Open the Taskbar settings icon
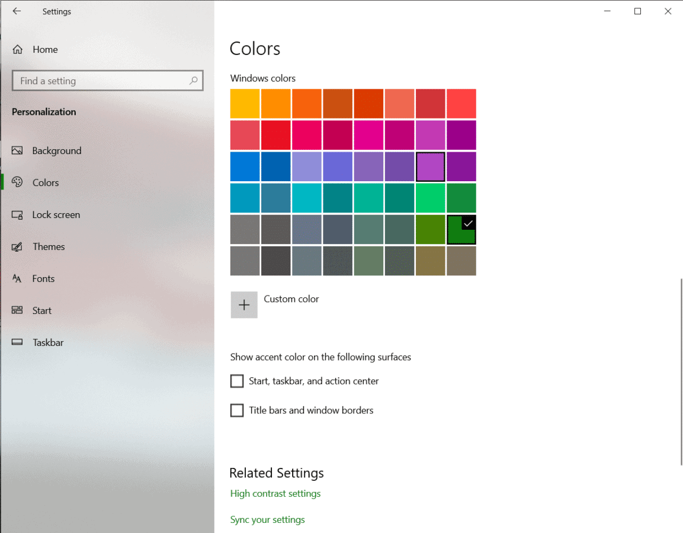This screenshot has height=533, width=683. 16,342
